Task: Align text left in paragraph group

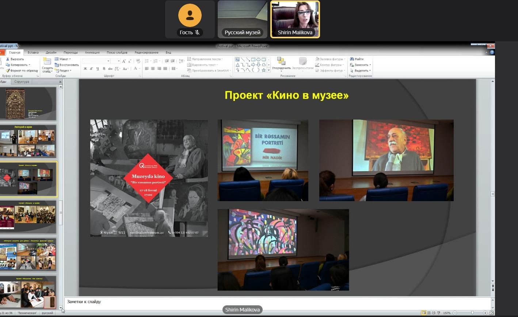Action: [x=147, y=69]
